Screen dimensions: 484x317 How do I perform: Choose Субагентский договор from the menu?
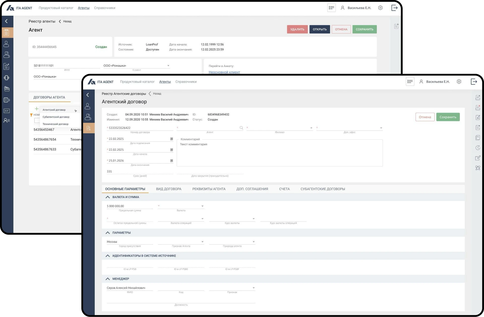tap(56, 117)
